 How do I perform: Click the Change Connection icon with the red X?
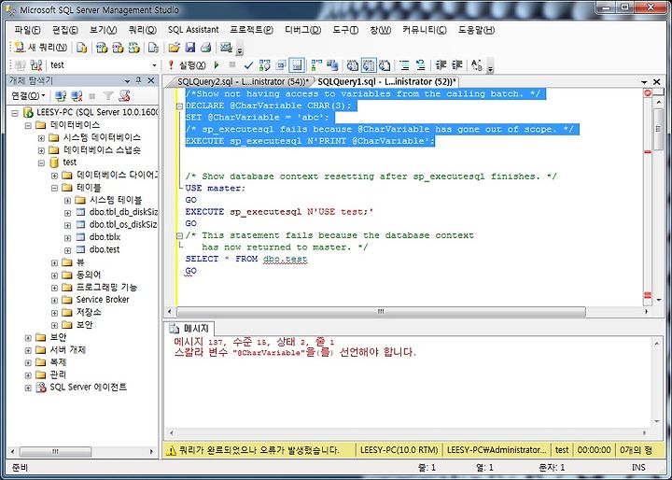pos(36,65)
